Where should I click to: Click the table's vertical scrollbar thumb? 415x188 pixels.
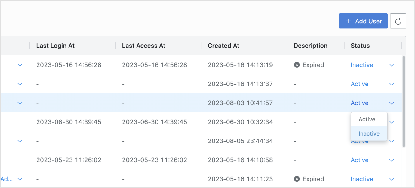coord(404,101)
